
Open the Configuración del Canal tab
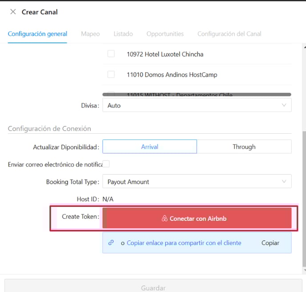(x=229, y=34)
